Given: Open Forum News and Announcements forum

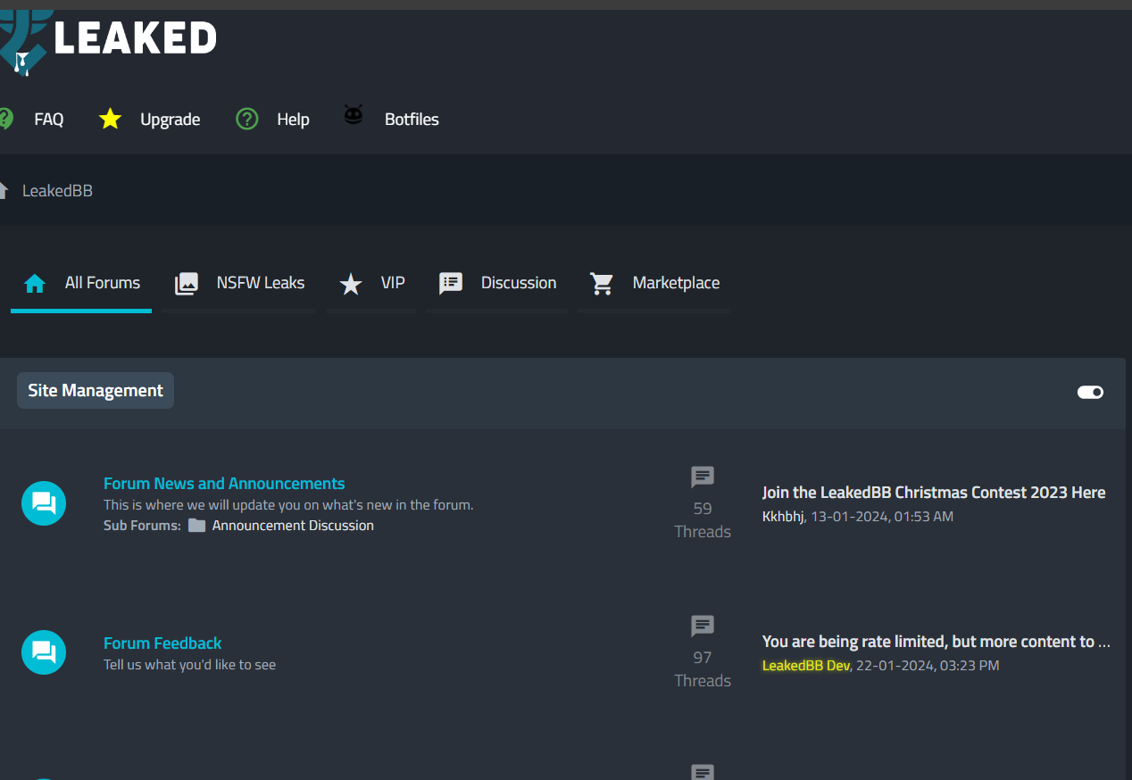Looking at the screenshot, I should tap(224, 483).
